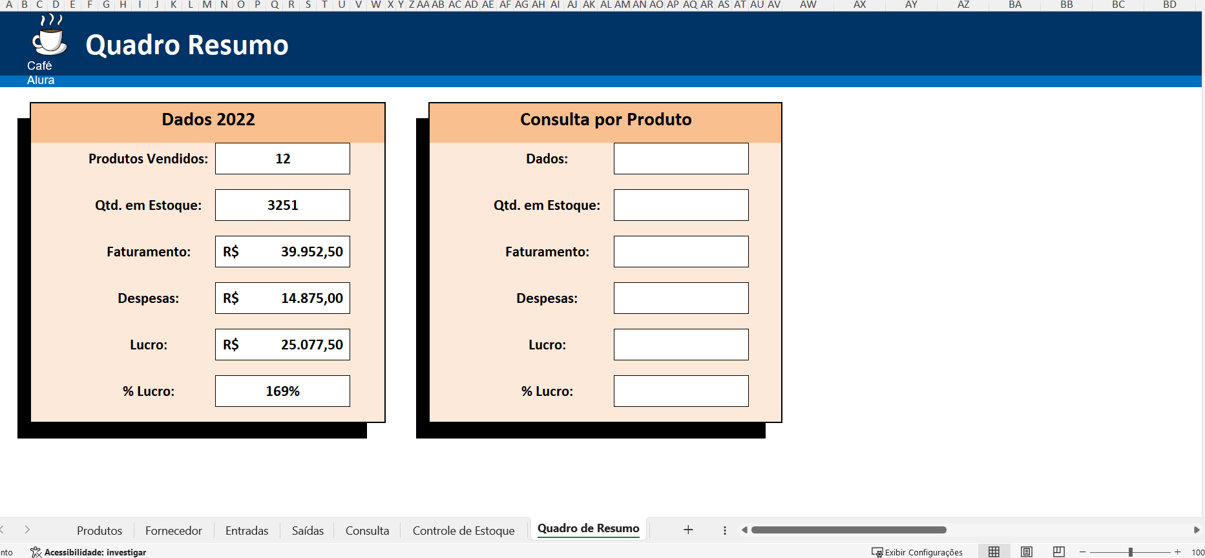This screenshot has width=1205, height=558.
Task: Click the Café Alura coffee cup logo
Action: pyautogui.click(x=48, y=36)
